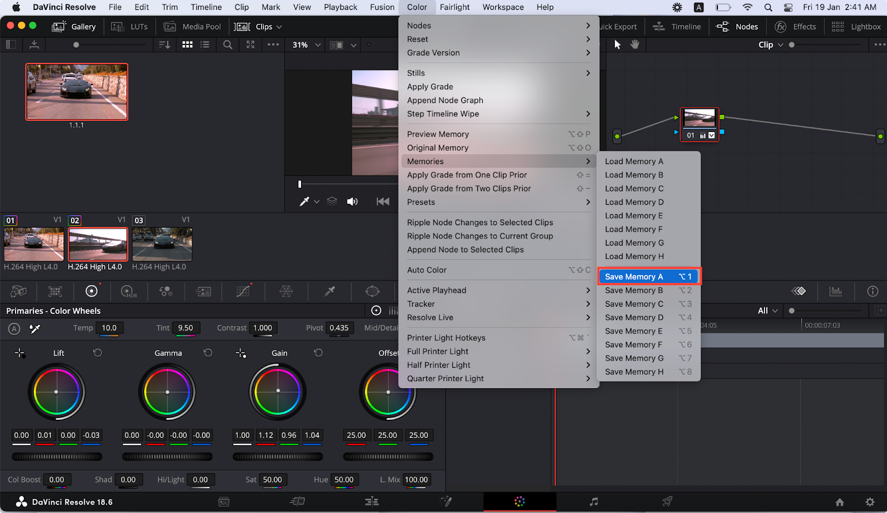Pick black point for Lift
Image resolution: width=887 pixels, height=513 pixels.
pyautogui.click(x=19, y=353)
